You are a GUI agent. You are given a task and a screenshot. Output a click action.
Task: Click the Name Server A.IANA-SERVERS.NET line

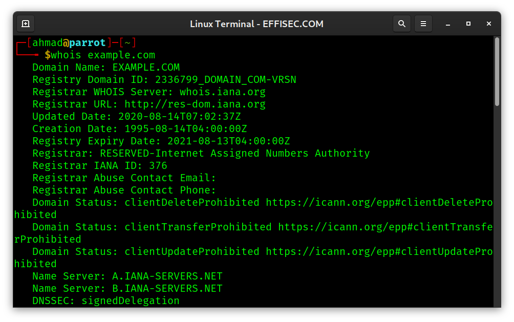pyautogui.click(x=127, y=276)
